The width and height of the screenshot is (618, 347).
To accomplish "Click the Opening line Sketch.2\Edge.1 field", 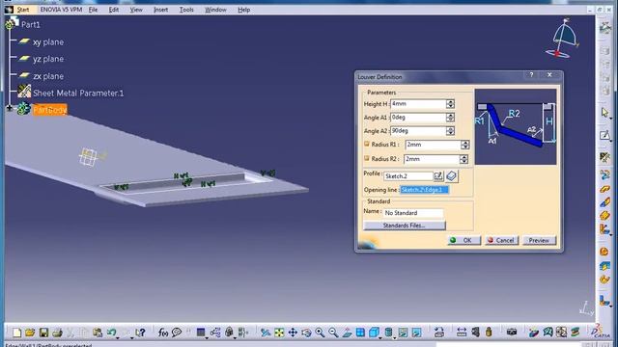I will [424, 190].
